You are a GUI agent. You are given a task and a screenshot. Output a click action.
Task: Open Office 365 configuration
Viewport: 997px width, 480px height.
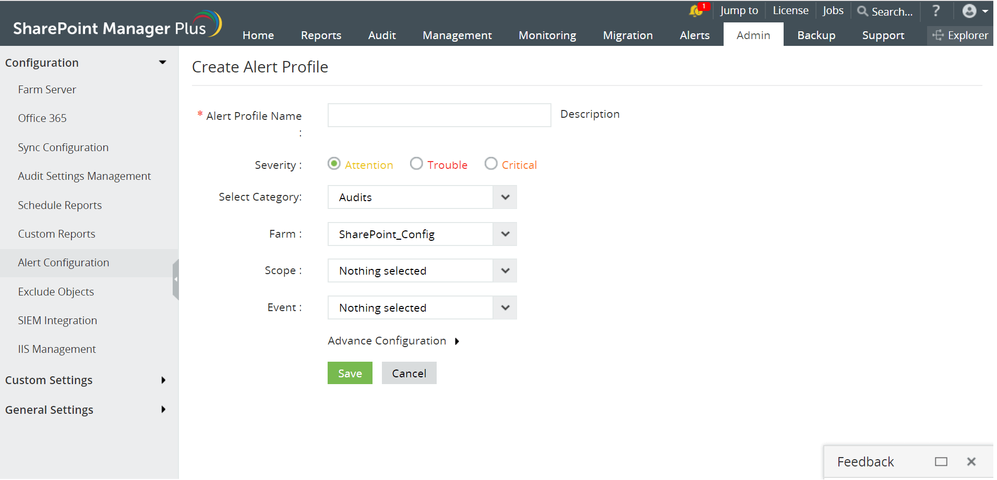pos(42,118)
